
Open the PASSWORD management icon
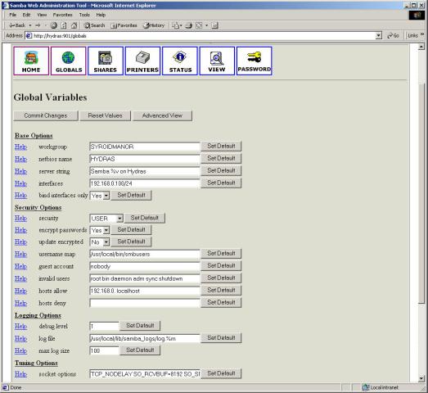click(x=255, y=61)
